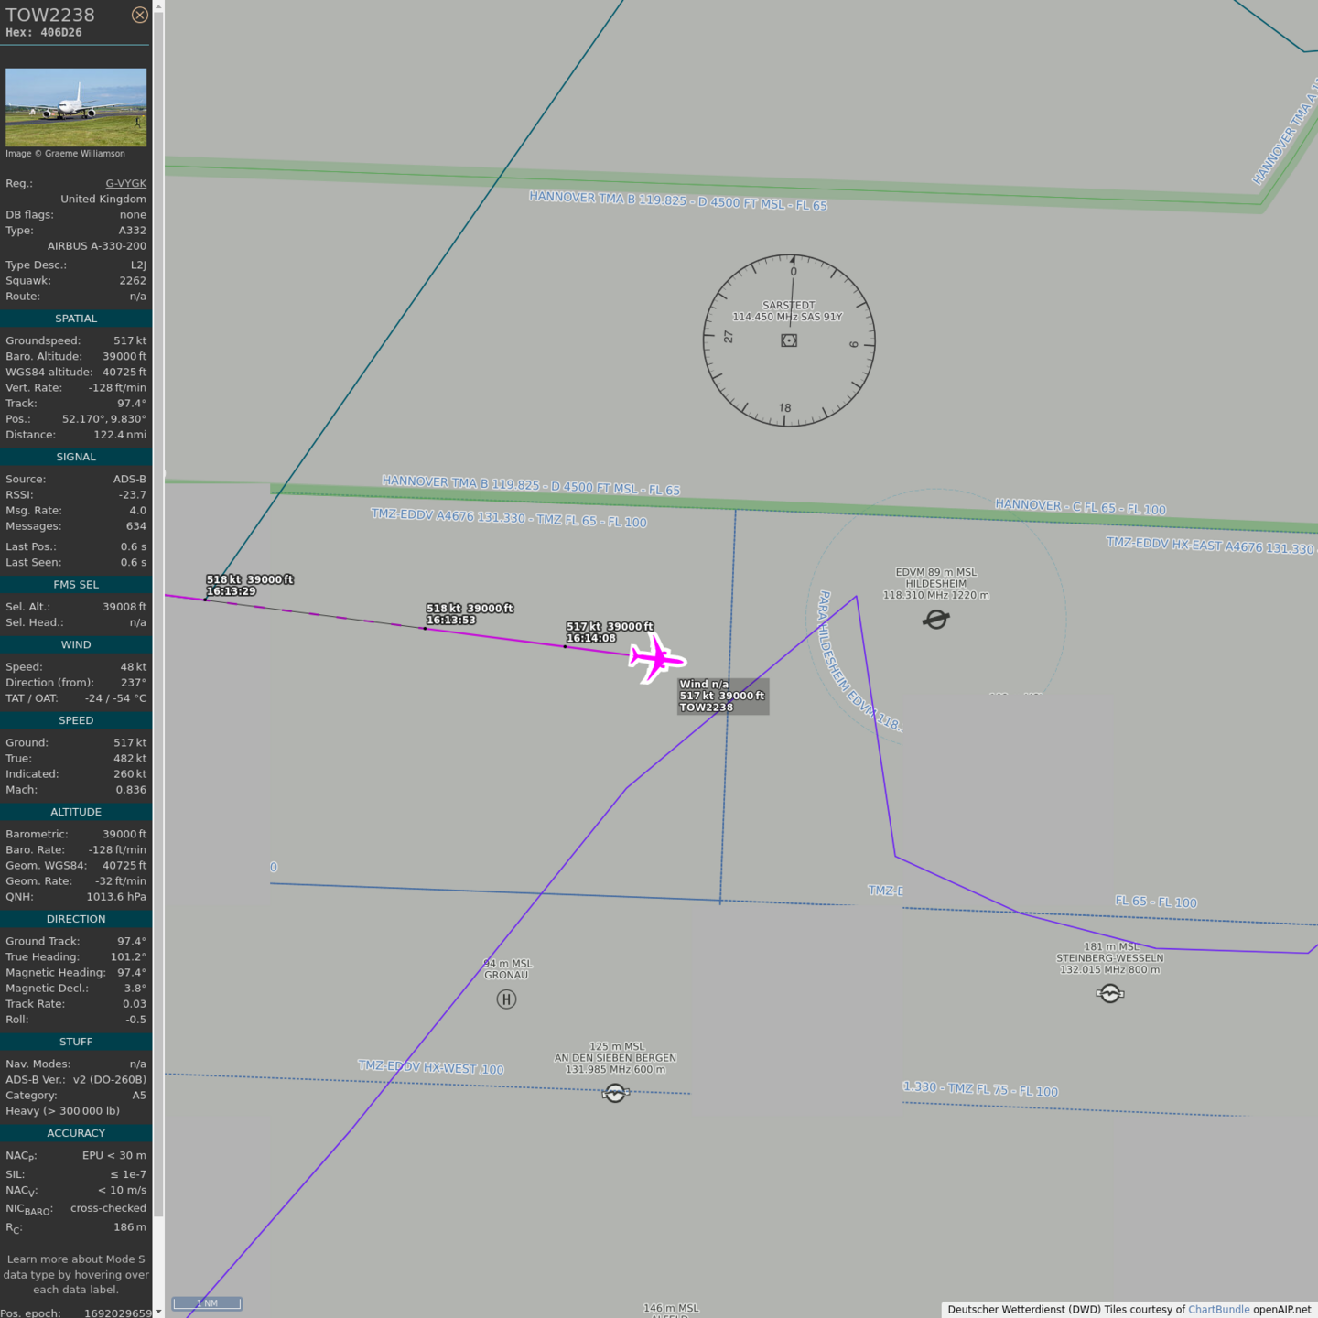Open the ChartBundle attribution link

coord(1218,1309)
